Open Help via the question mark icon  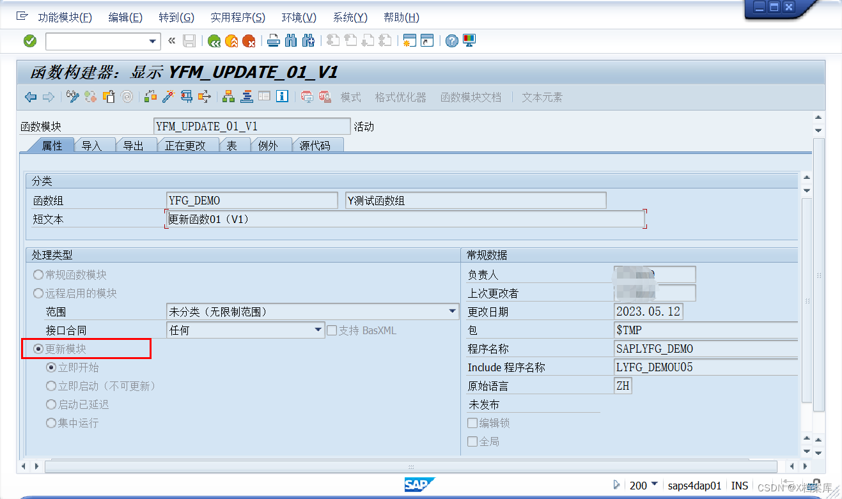coord(452,41)
